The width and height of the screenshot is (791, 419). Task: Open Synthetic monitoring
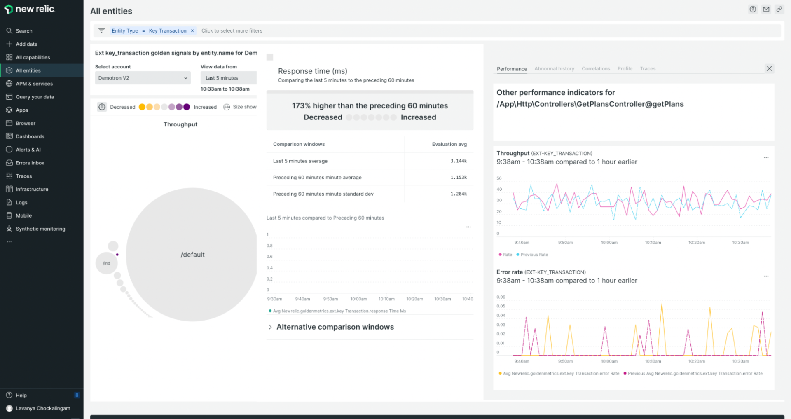(40, 229)
